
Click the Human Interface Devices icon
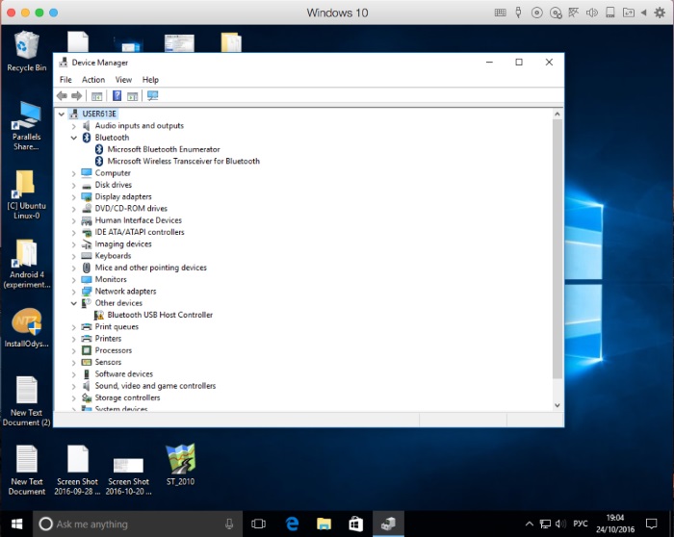click(87, 220)
